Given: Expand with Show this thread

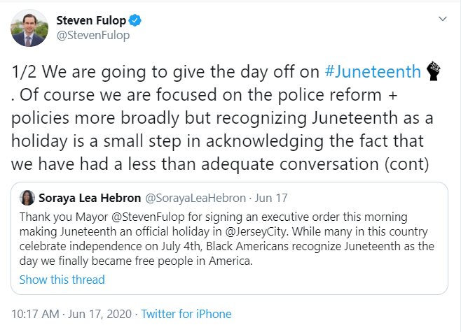Looking at the screenshot, I should click(x=62, y=280).
